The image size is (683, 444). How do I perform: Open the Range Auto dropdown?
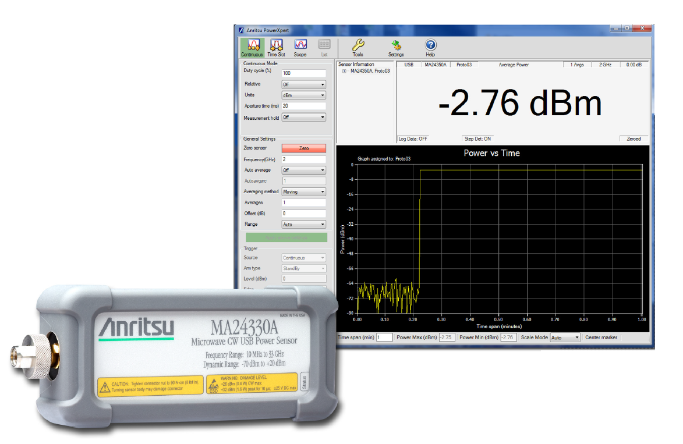click(x=303, y=224)
